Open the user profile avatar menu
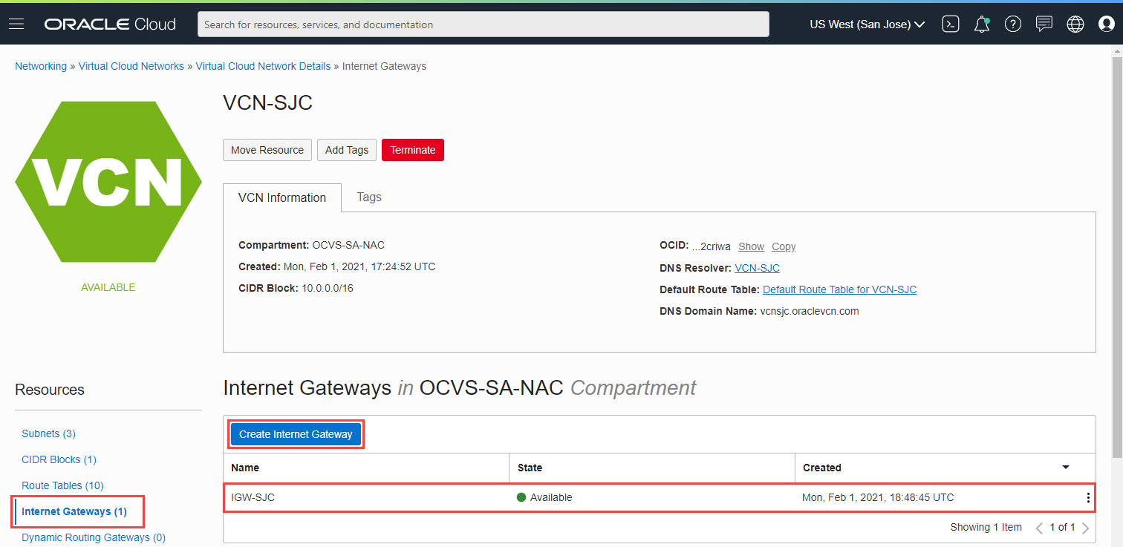The width and height of the screenshot is (1123, 547). pos(1107,24)
